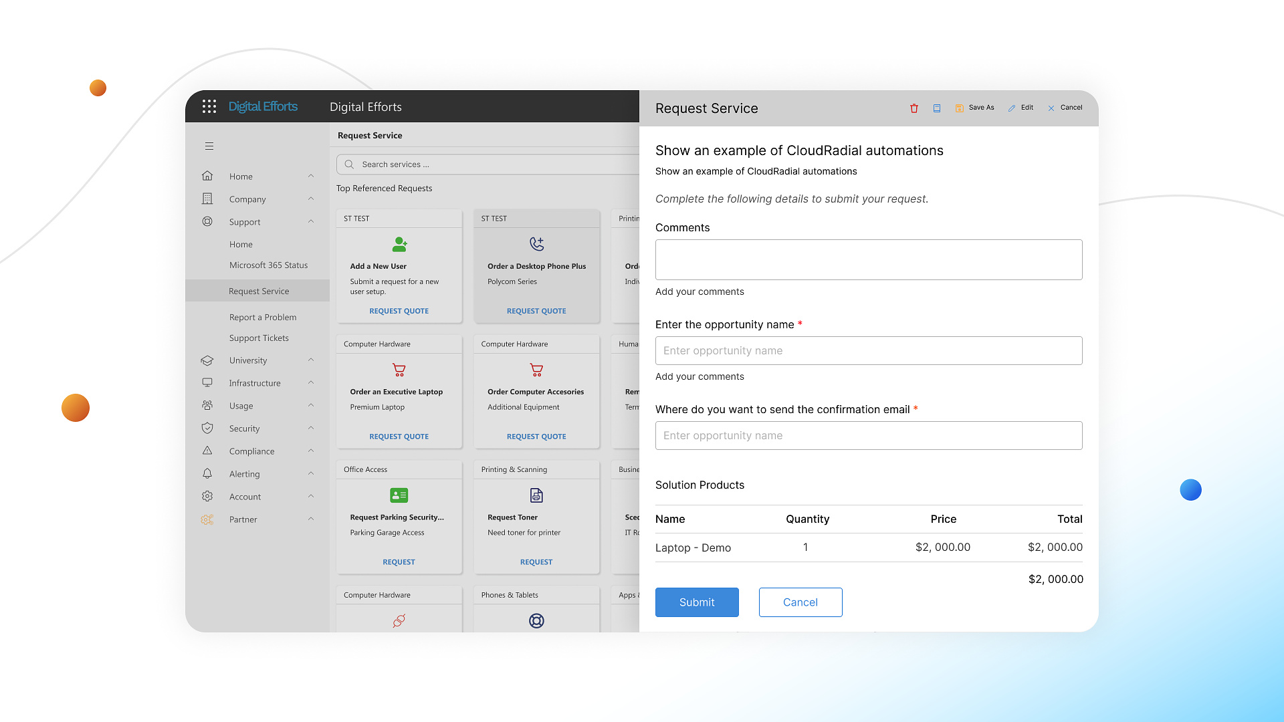The height and width of the screenshot is (722, 1284).
Task: Click inside the Comments text box
Action: [x=868, y=259]
